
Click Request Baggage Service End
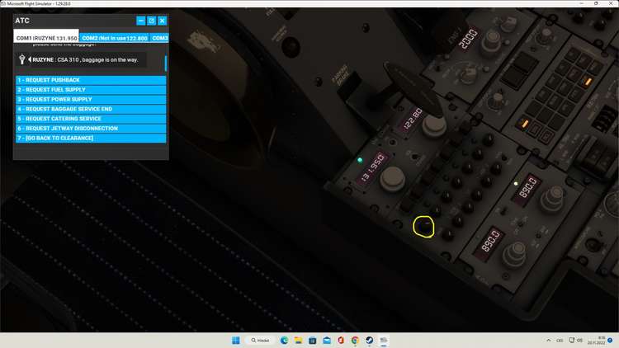coord(91,109)
